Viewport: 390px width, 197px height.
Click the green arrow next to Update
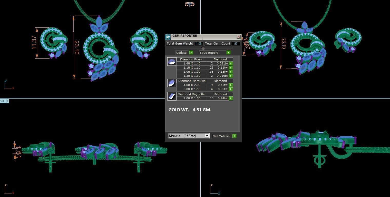coord(191,52)
